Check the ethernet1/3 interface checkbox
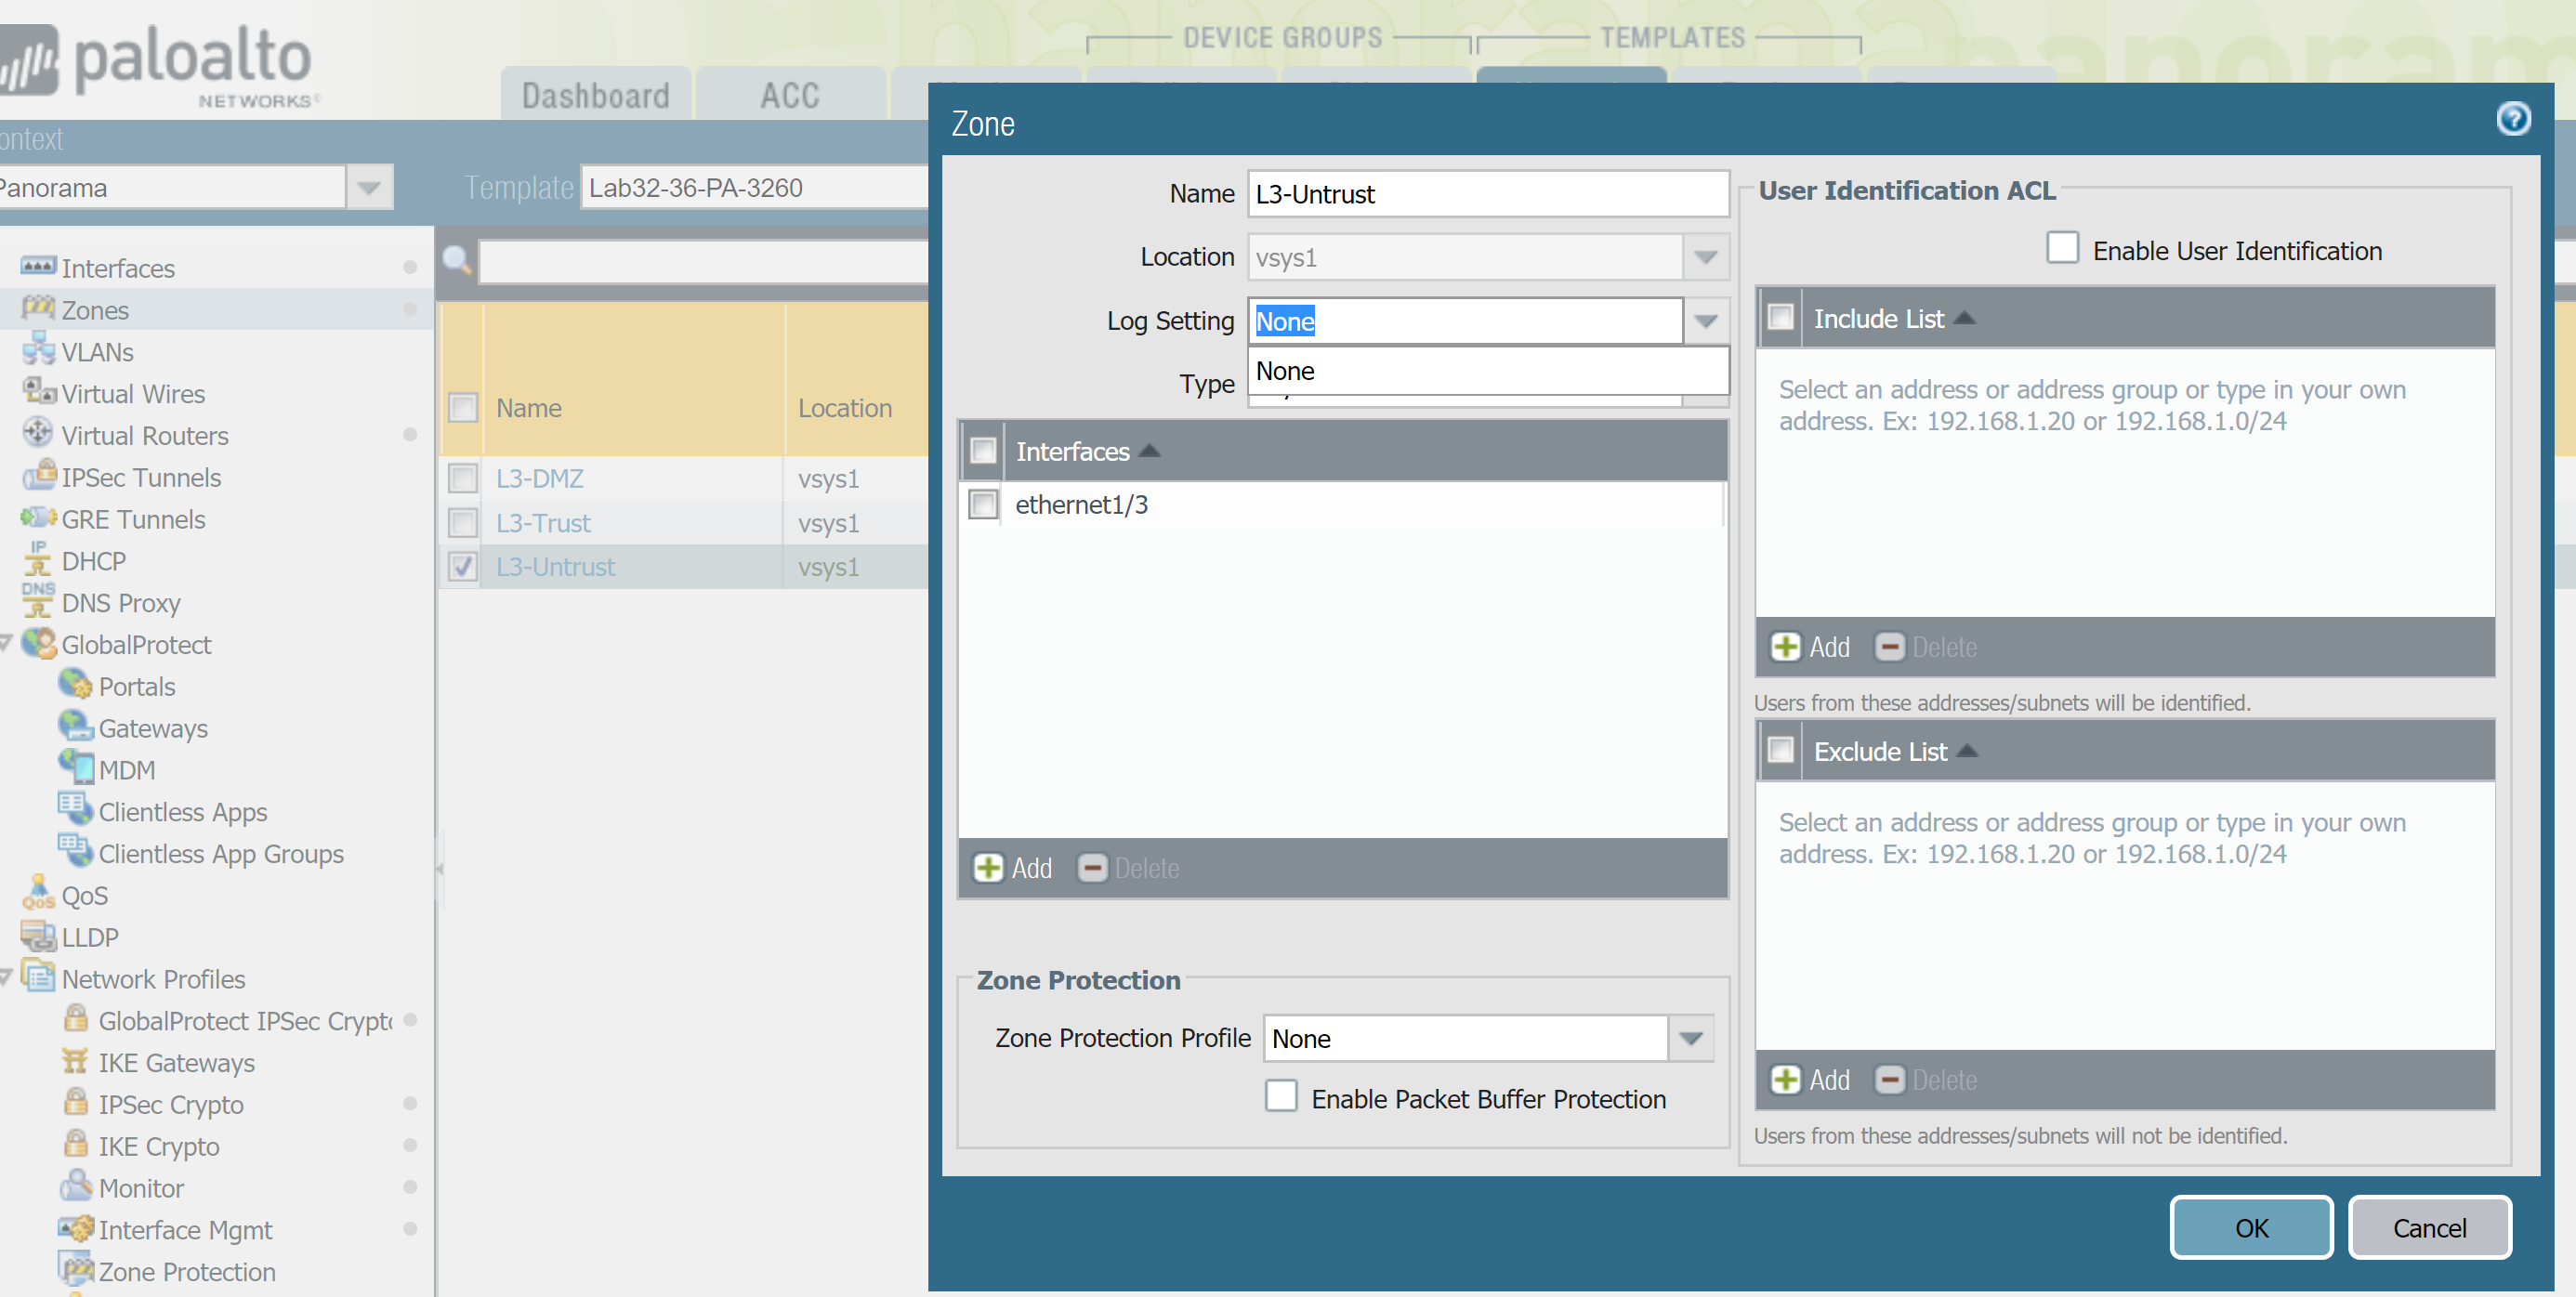The height and width of the screenshot is (1297, 2576). pyautogui.click(x=983, y=503)
